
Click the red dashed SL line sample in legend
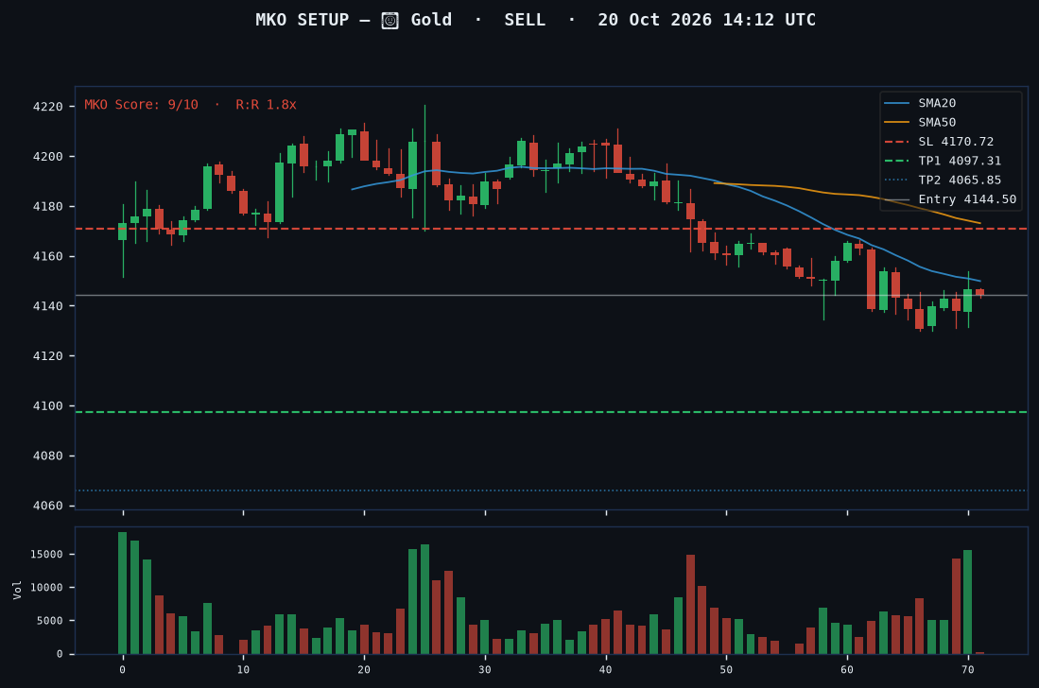click(x=896, y=142)
